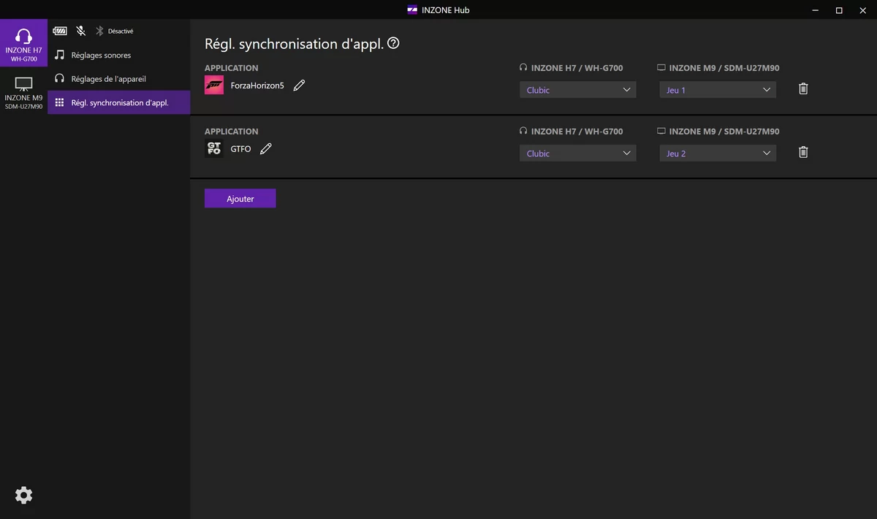877x519 pixels.
Task: Open Régl. synchronisation d'appl. menu item
Action: 119,103
